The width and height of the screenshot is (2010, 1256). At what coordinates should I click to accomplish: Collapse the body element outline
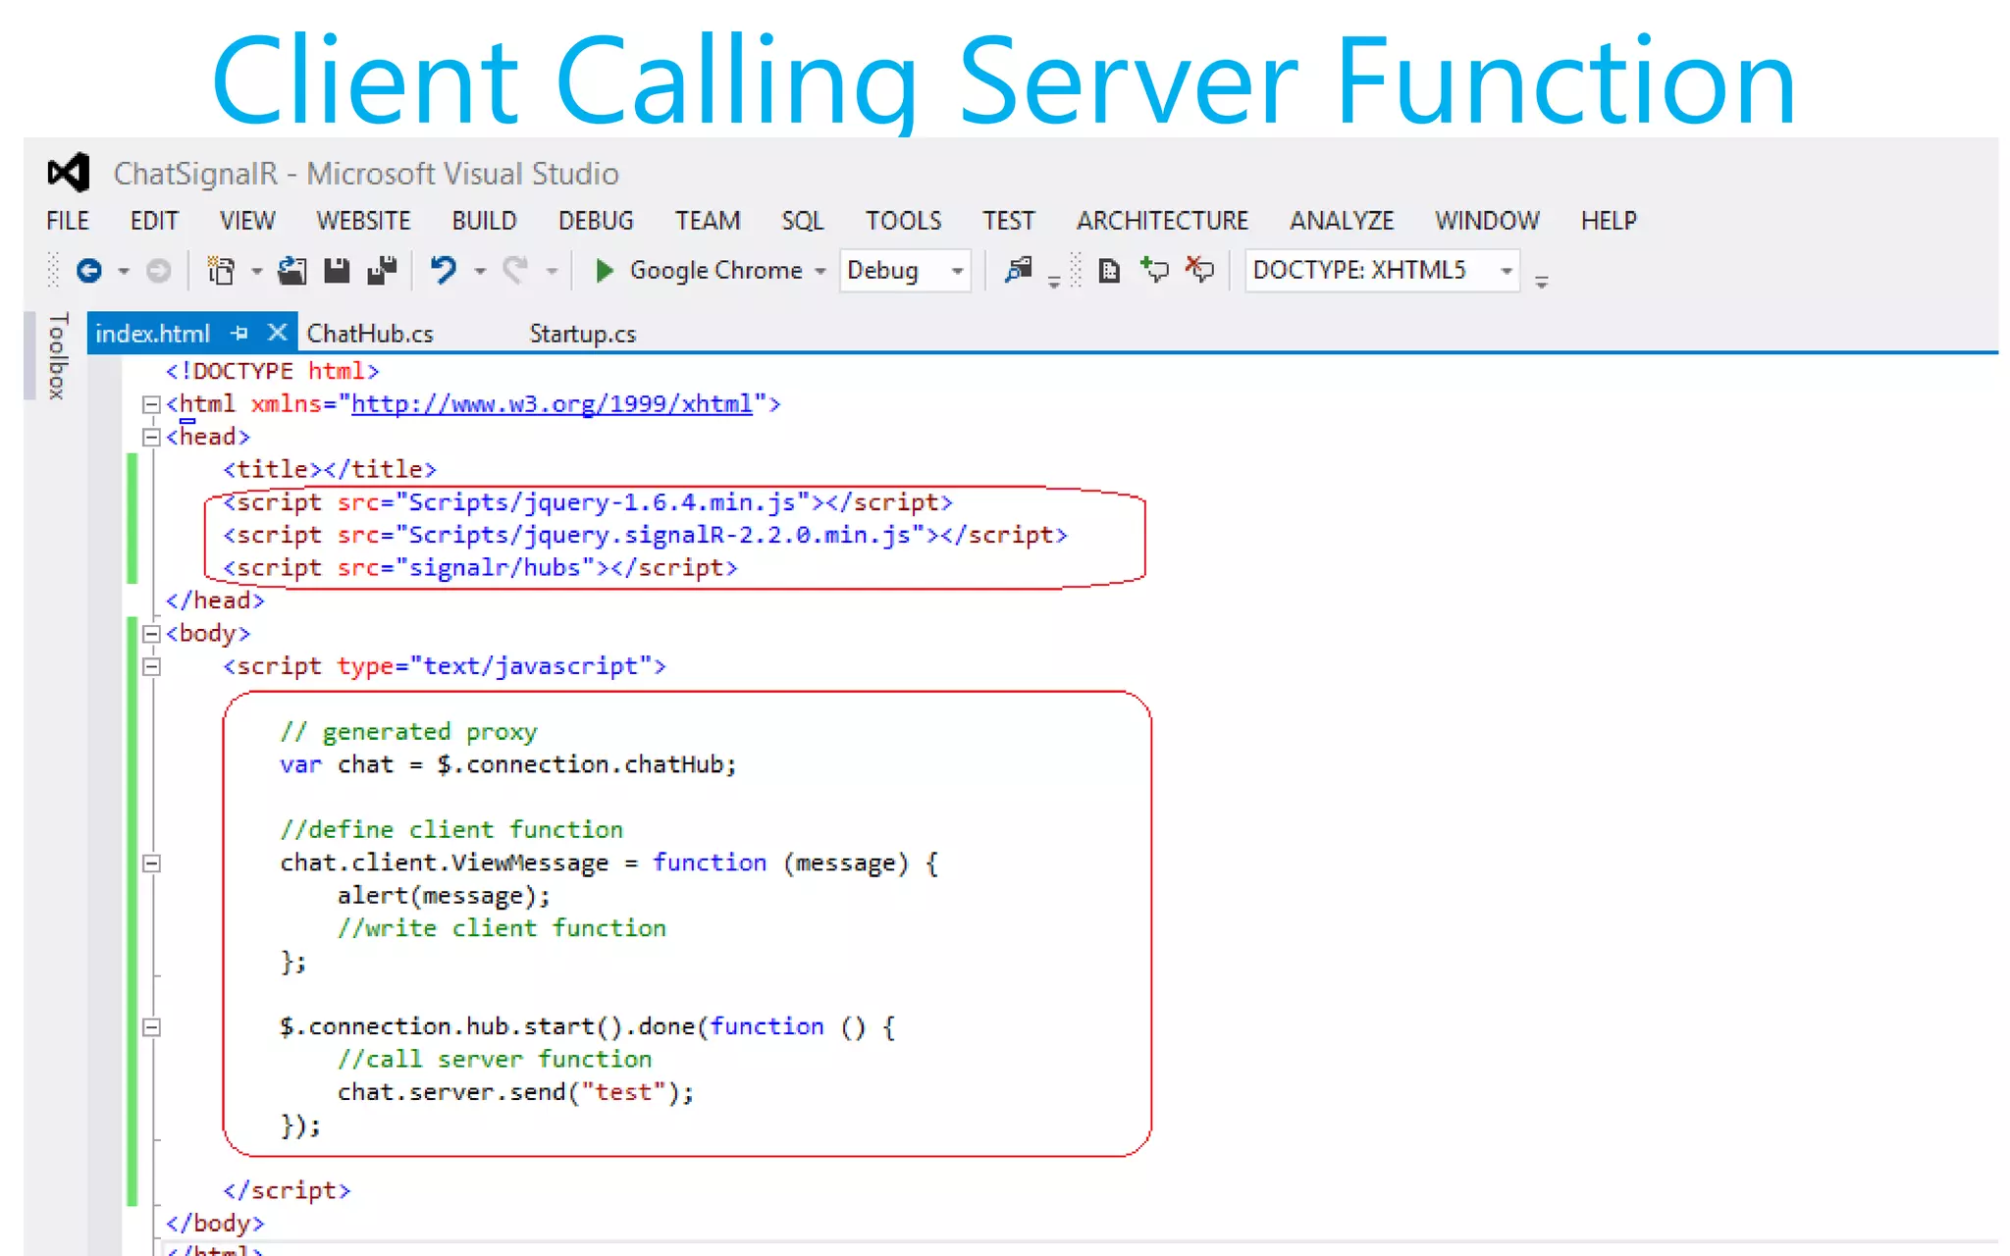click(x=151, y=634)
